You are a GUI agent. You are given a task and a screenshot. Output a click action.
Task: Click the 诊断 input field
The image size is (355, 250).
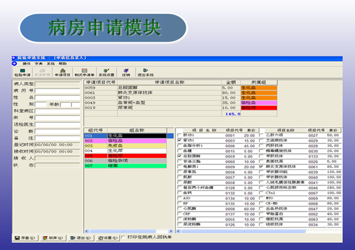point(58,131)
